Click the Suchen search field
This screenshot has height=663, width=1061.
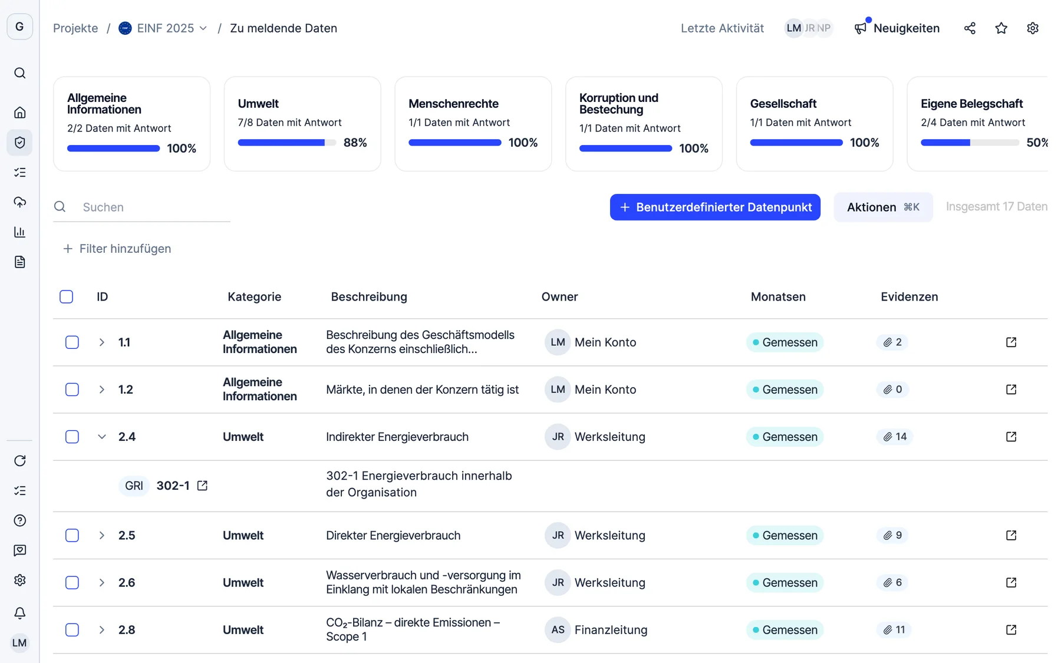click(x=141, y=207)
